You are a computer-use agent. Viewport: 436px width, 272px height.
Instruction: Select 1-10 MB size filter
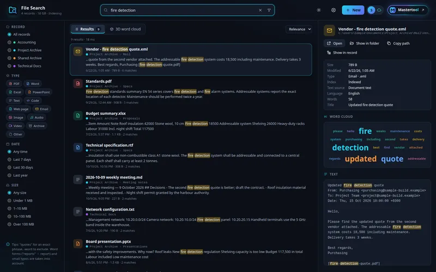(17, 208)
